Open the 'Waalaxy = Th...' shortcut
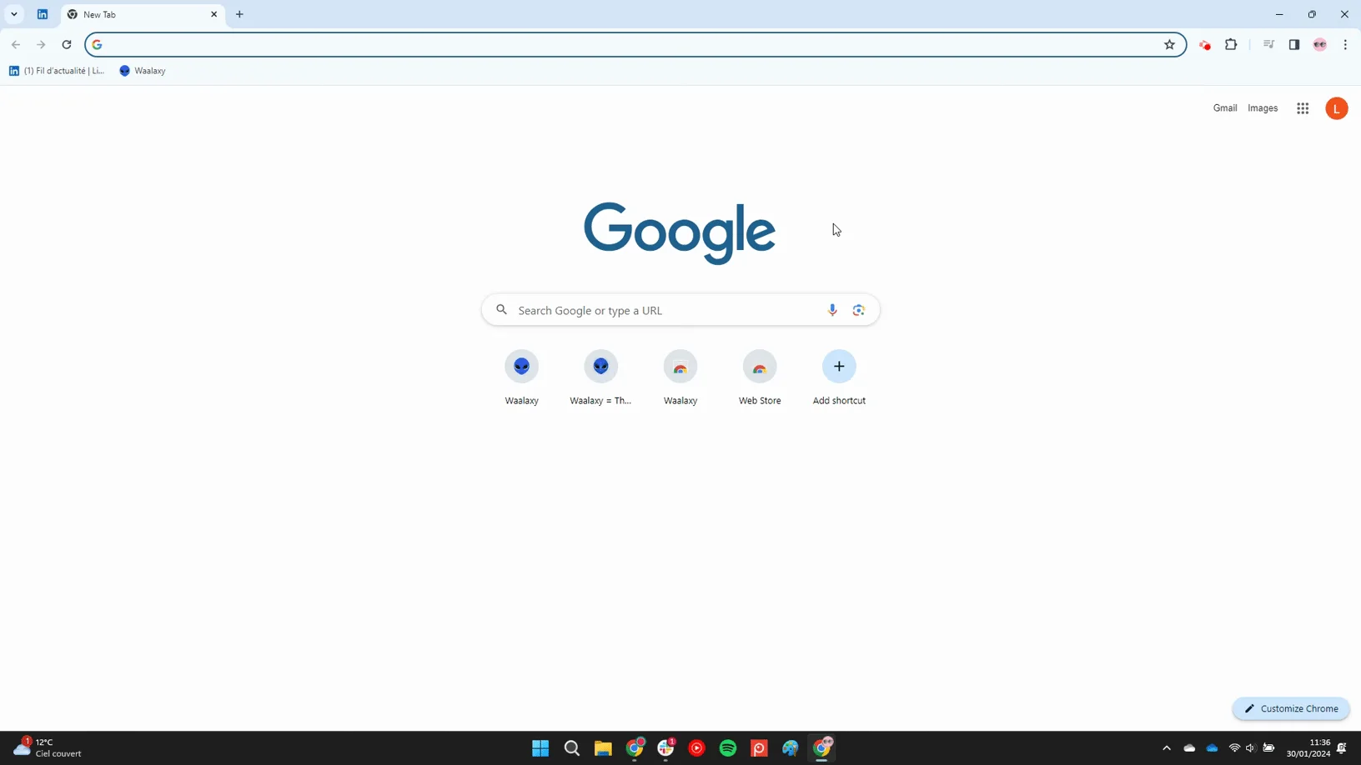The image size is (1361, 765). click(x=601, y=377)
